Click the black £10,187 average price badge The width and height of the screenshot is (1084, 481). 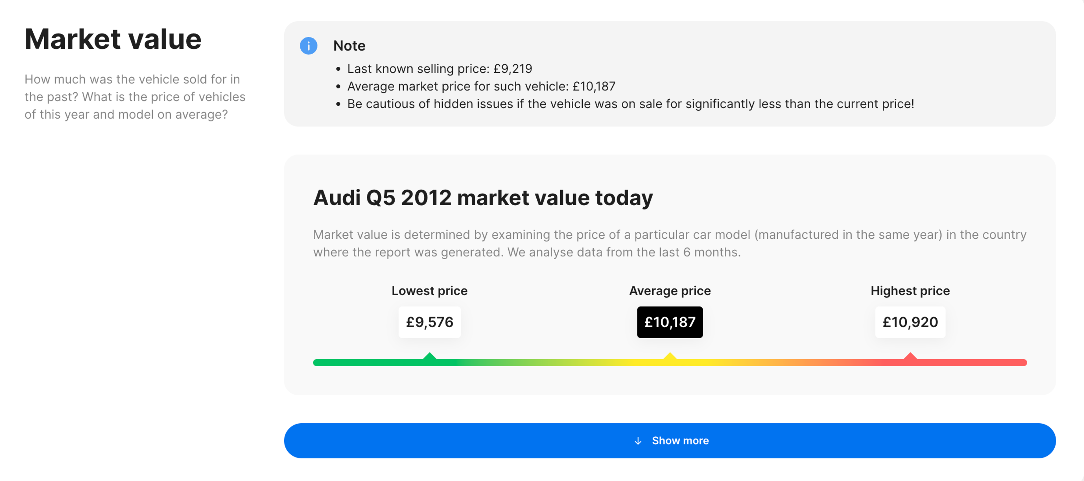(670, 322)
